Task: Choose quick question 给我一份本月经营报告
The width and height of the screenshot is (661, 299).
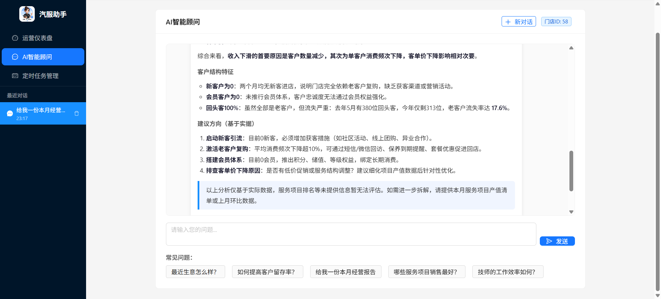Action: pos(346,272)
